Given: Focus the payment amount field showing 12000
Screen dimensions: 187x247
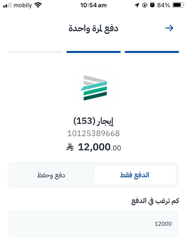Looking at the screenshot, I should click(x=93, y=224).
